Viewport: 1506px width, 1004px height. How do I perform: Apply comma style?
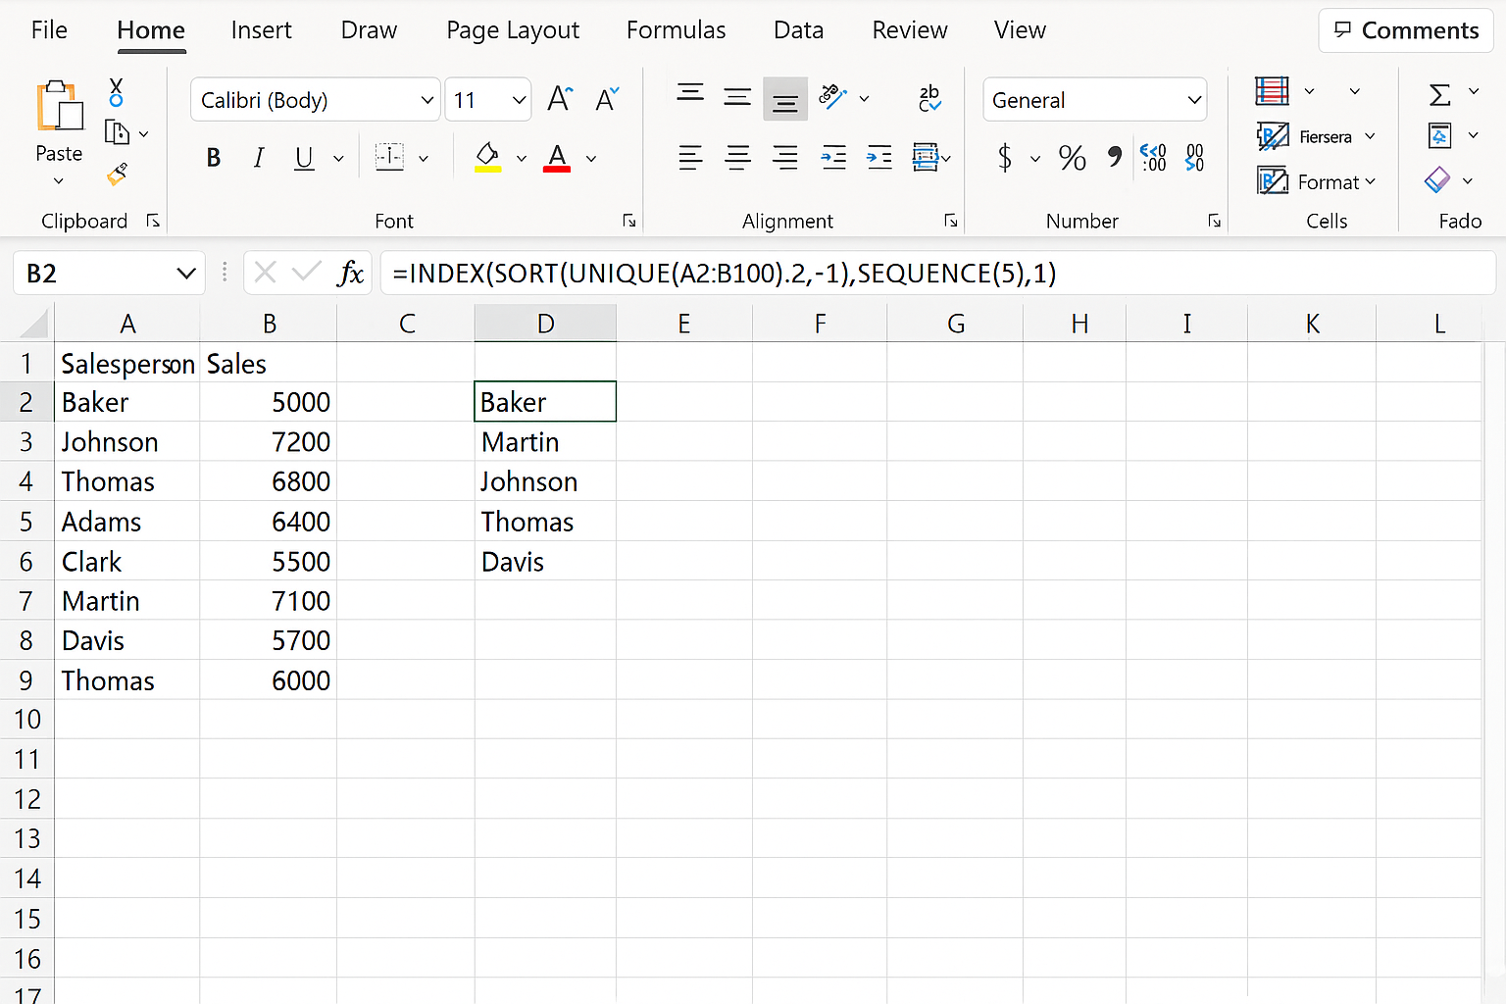pos(1115,155)
